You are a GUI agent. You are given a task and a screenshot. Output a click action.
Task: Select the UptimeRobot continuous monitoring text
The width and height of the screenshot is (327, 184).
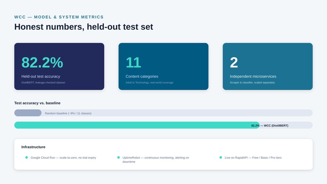coord(156,160)
